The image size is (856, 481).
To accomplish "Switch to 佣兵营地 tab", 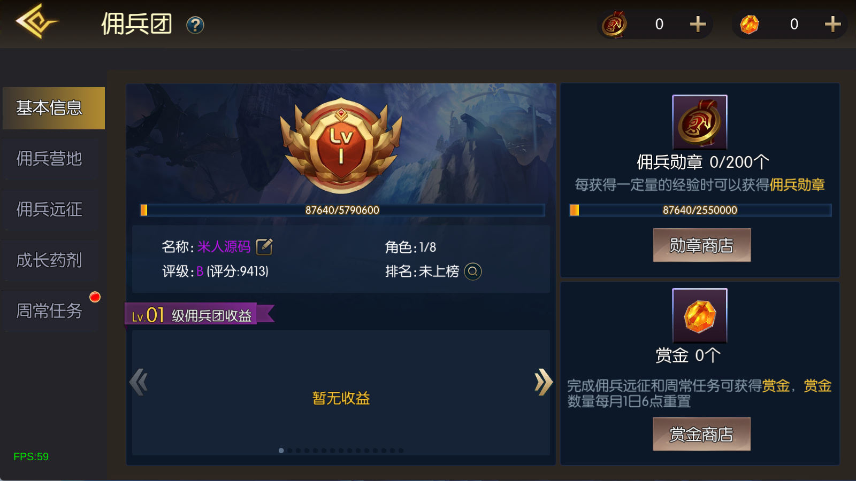I will pyautogui.click(x=49, y=159).
